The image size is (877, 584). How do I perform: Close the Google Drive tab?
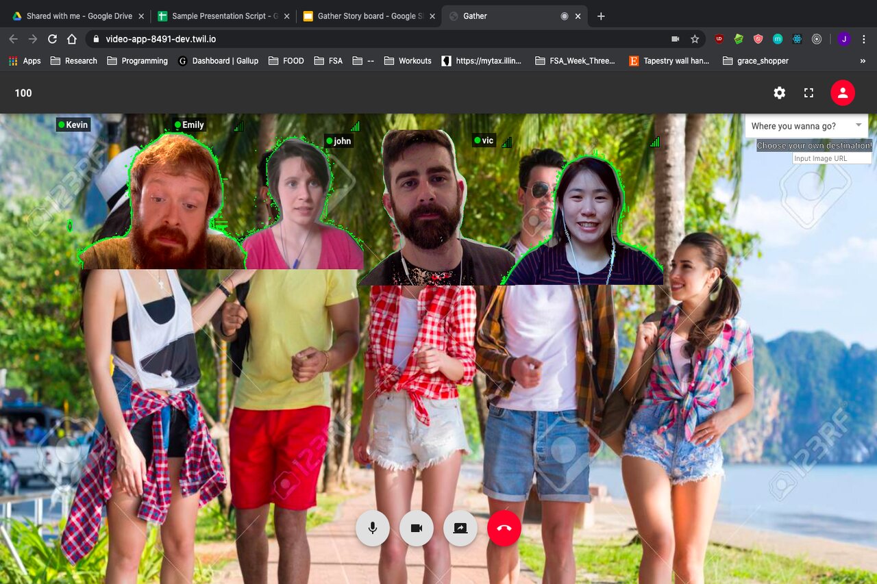(x=141, y=16)
